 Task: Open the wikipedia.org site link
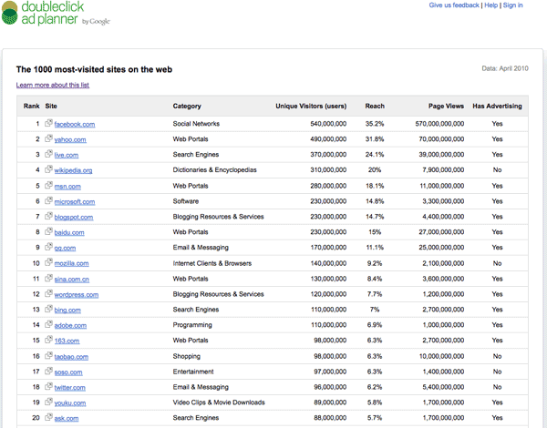coord(73,170)
